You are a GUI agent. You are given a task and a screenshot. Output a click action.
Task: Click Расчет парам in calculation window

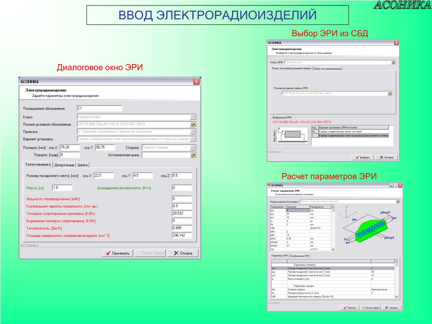[370, 308]
